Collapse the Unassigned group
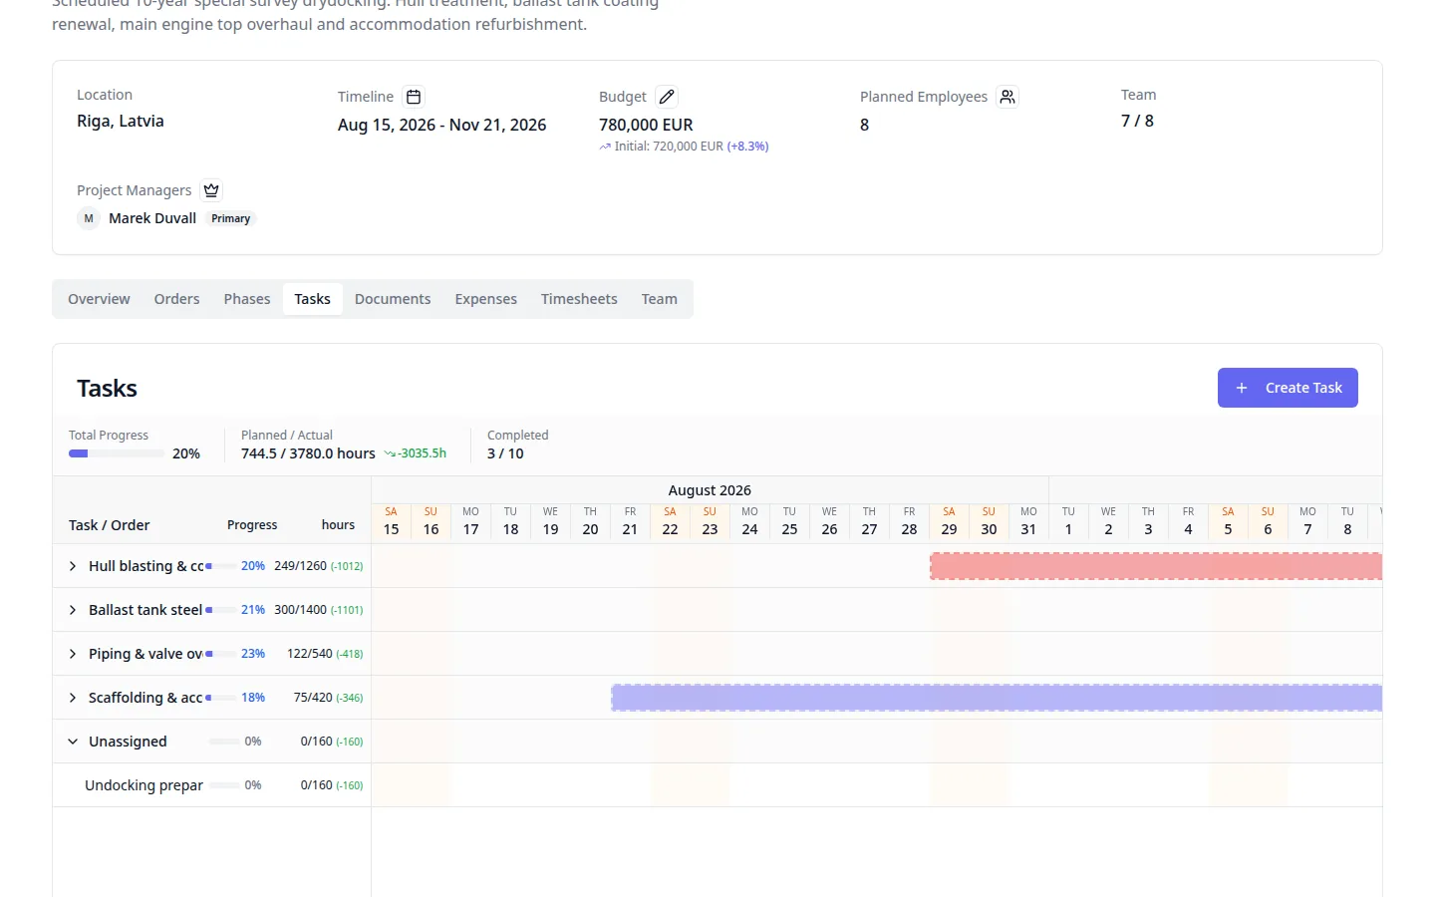 tap(73, 742)
